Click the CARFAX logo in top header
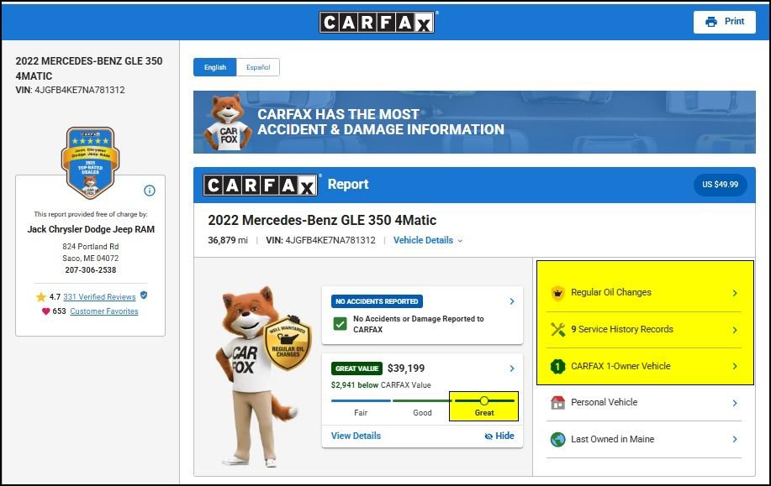This screenshot has height=486, width=771. point(378,22)
